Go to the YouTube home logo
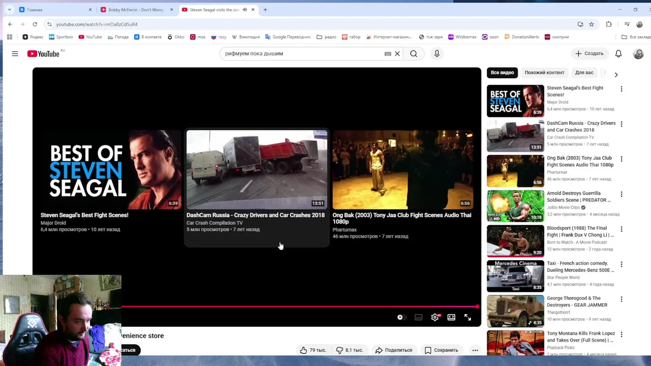 pos(43,53)
